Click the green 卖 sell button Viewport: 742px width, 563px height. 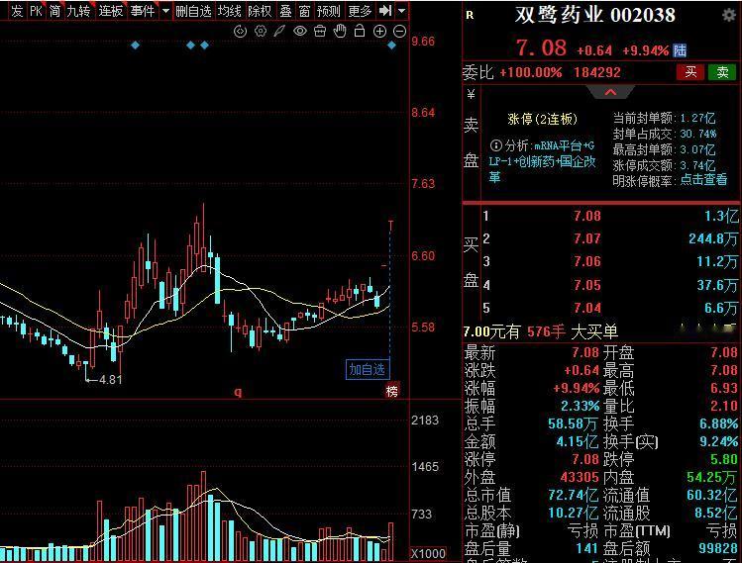point(722,72)
